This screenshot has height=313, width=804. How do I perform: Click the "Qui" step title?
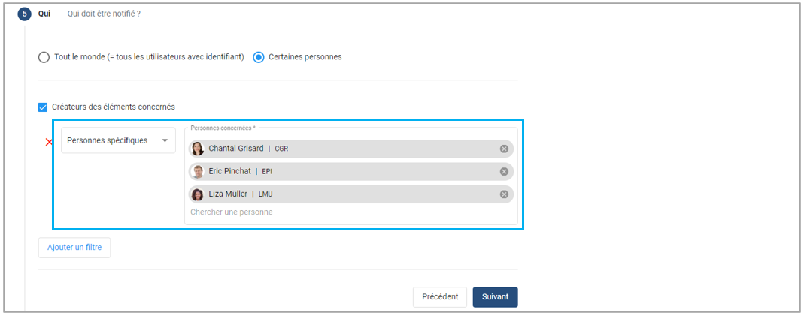[x=44, y=14]
